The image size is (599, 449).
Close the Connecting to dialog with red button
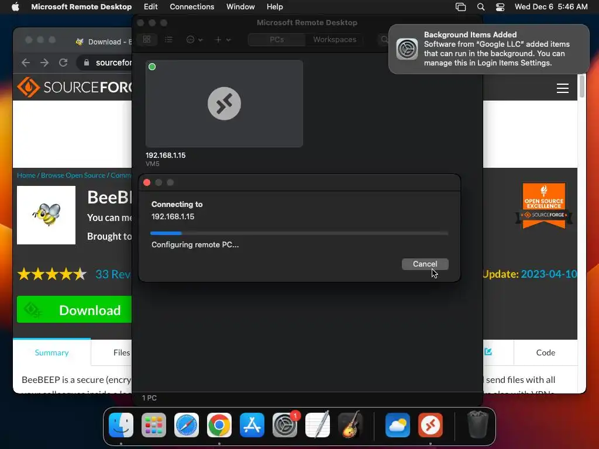[x=147, y=182]
